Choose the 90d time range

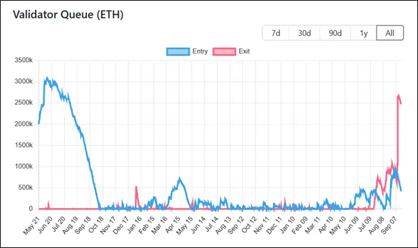tap(335, 33)
